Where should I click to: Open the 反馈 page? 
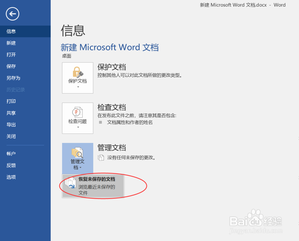click(x=25, y=165)
